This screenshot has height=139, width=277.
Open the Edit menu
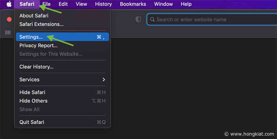63,4
